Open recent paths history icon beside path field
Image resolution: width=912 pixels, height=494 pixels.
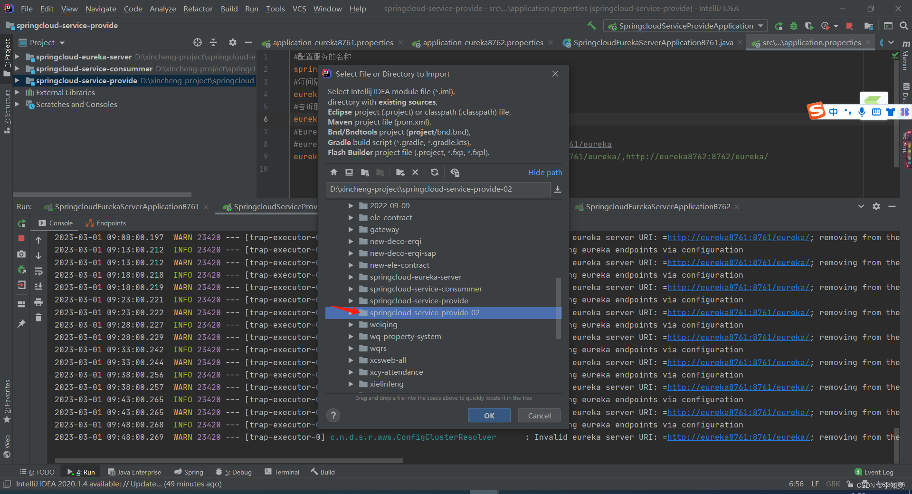pyautogui.click(x=558, y=189)
